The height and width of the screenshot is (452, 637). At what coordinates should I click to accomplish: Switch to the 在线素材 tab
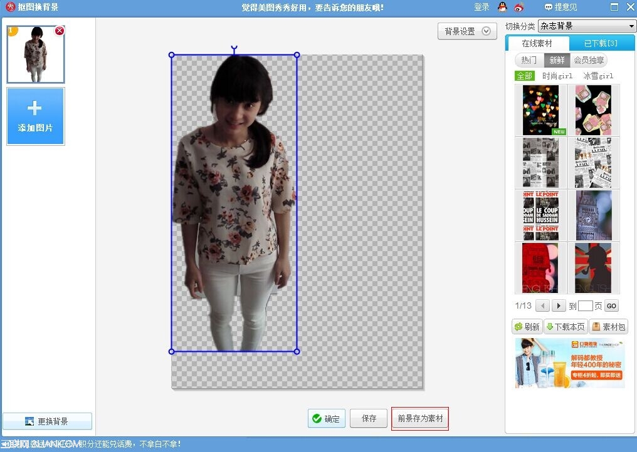[x=537, y=43]
